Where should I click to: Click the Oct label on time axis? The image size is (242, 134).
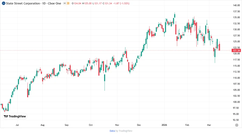tap(91, 125)
